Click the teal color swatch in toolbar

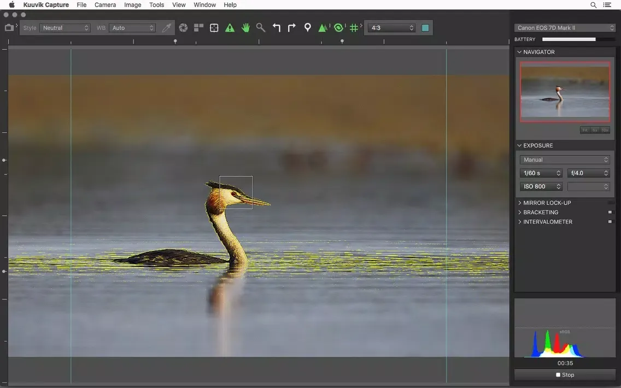425,28
